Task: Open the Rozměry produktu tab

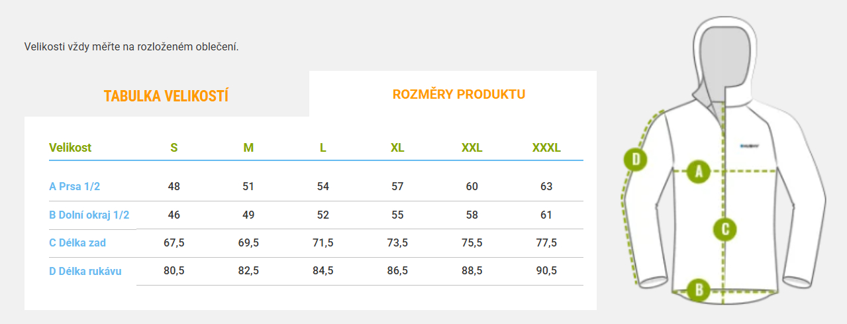Action: point(459,94)
